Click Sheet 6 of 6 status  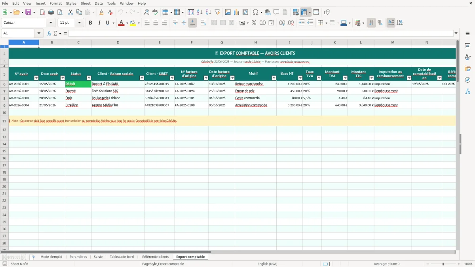click(x=19, y=264)
